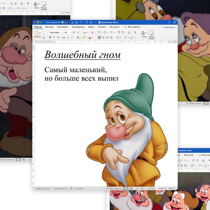Viewport: 210px width, 210px height.
Task: Increase font size with larger A
Action: click(74, 32)
